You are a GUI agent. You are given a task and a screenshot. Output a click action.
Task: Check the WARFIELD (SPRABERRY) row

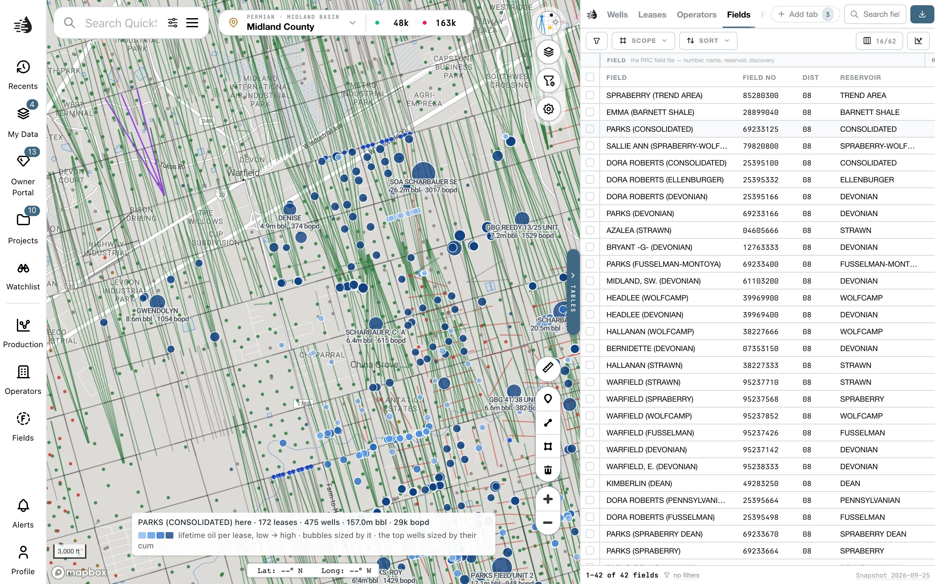(x=590, y=399)
